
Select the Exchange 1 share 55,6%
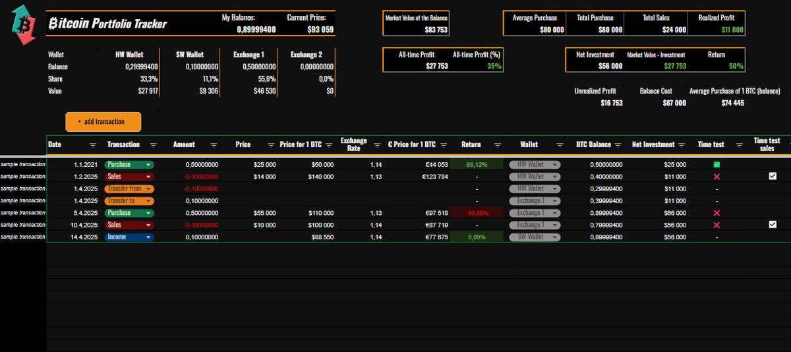[267, 78]
